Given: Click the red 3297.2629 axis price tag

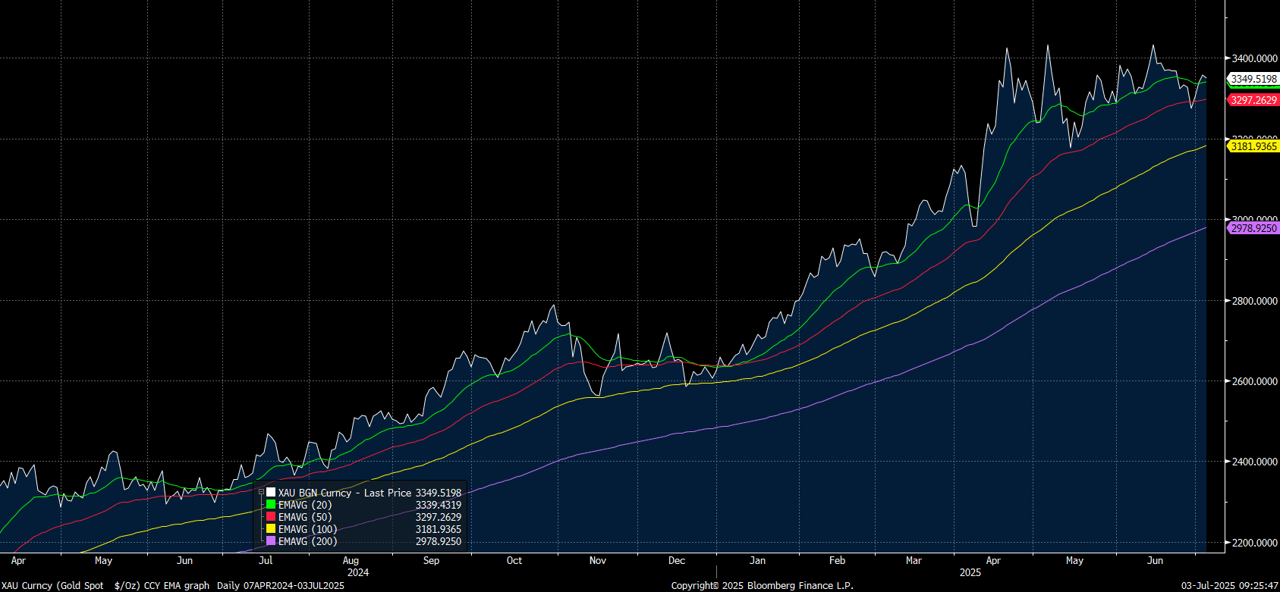Looking at the screenshot, I should point(1253,100).
